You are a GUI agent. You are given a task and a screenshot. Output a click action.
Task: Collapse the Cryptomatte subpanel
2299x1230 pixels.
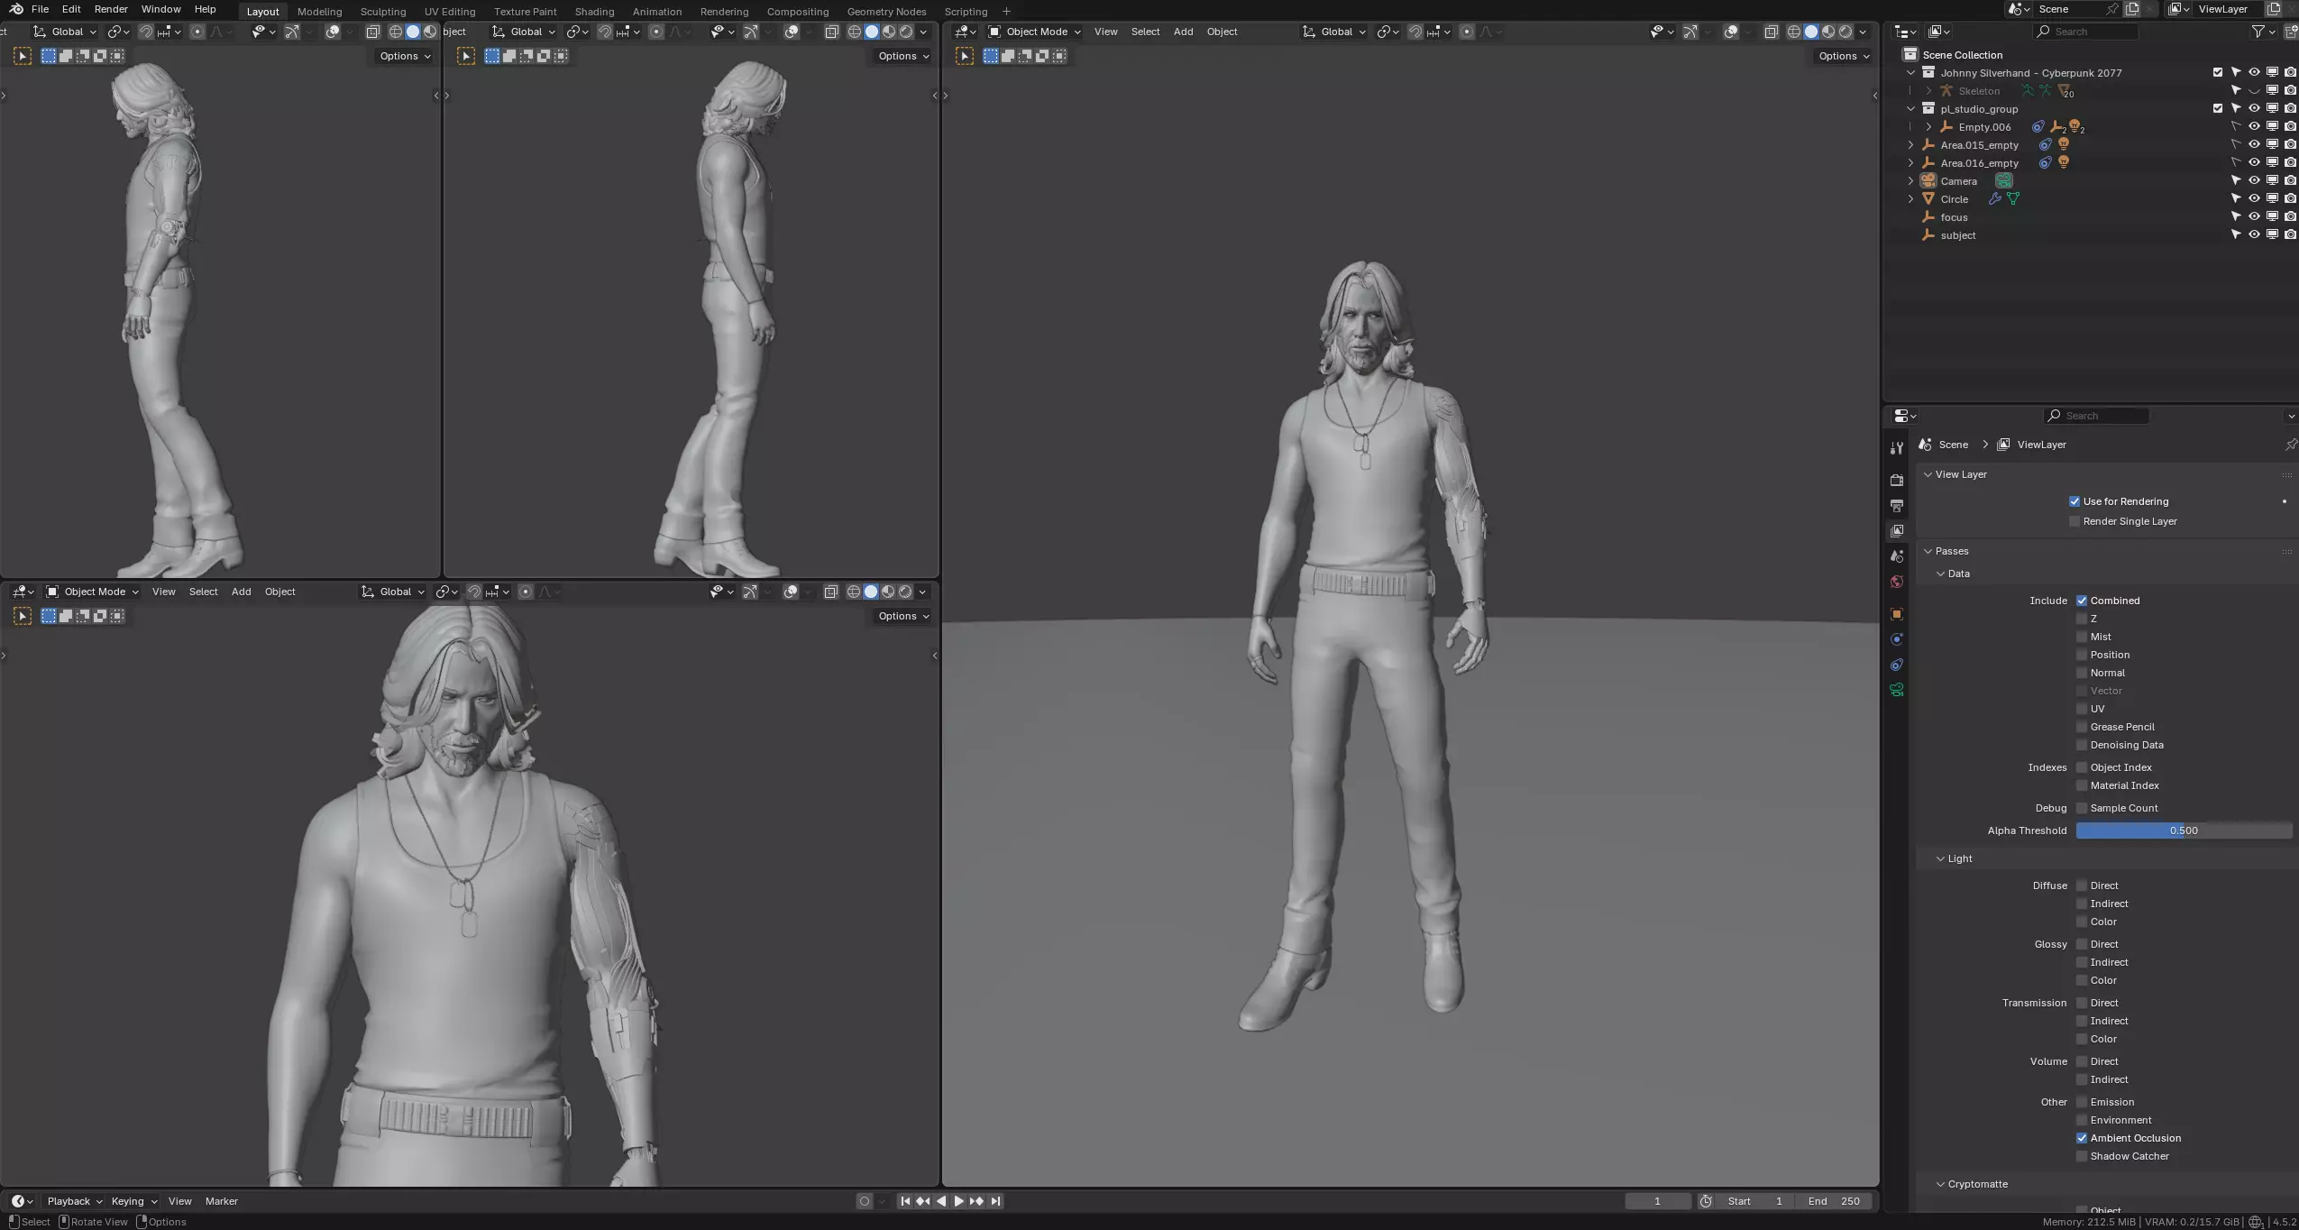point(1941,1184)
